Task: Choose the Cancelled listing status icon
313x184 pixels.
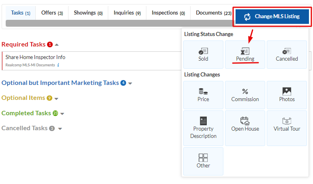Action: point(287,51)
